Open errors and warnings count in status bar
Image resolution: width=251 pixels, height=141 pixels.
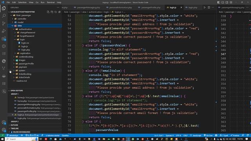click(32, 136)
